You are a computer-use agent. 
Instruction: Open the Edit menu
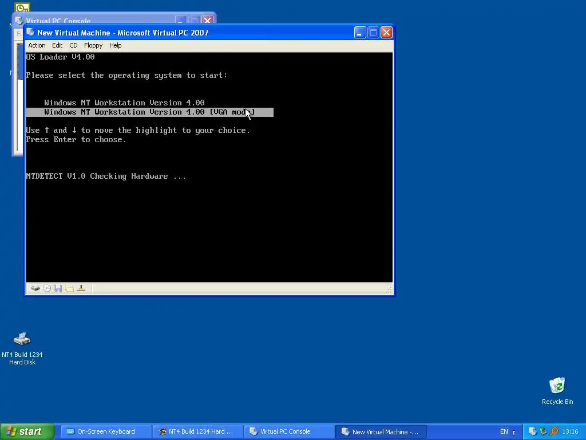tap(57, 45)
